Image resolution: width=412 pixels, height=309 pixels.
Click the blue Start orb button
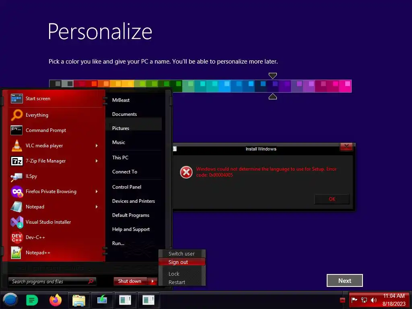[10, 300]
